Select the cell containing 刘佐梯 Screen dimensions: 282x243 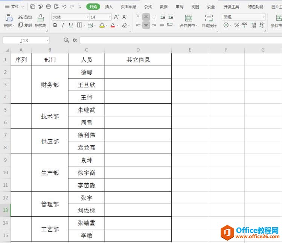[86, 210]
